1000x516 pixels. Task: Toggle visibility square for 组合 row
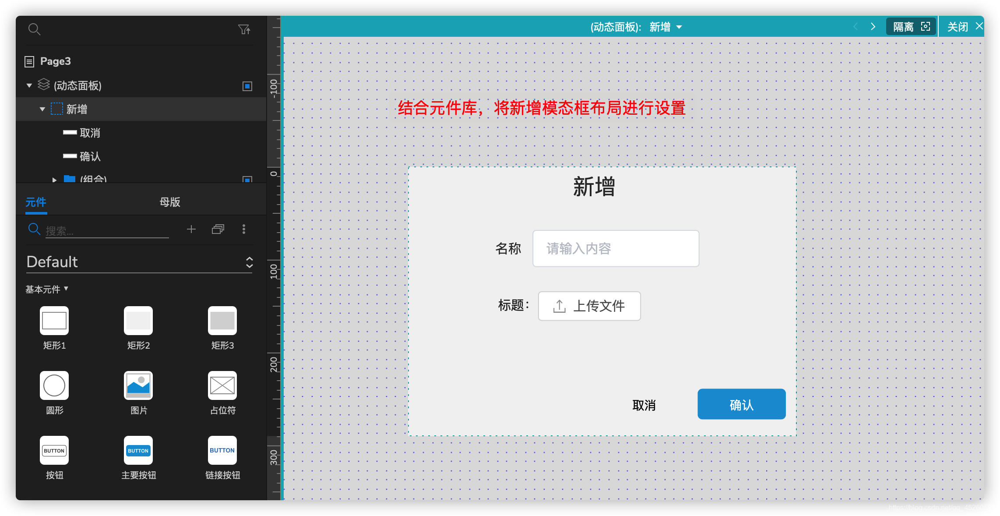point(247,179)
